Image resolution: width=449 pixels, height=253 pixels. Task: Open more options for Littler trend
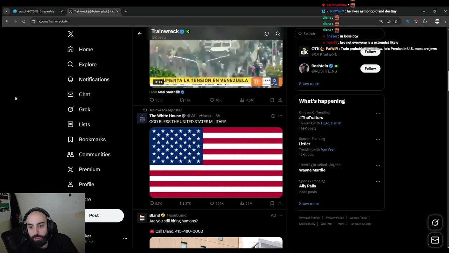(x=378, y=140)
